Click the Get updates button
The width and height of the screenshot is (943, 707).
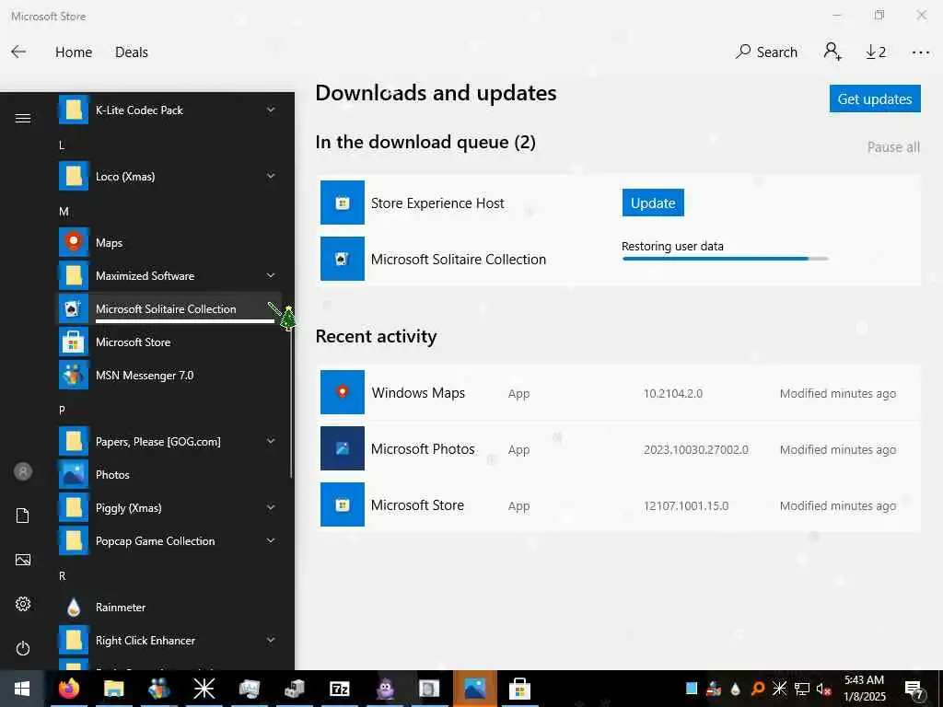(x=875, y=99)
